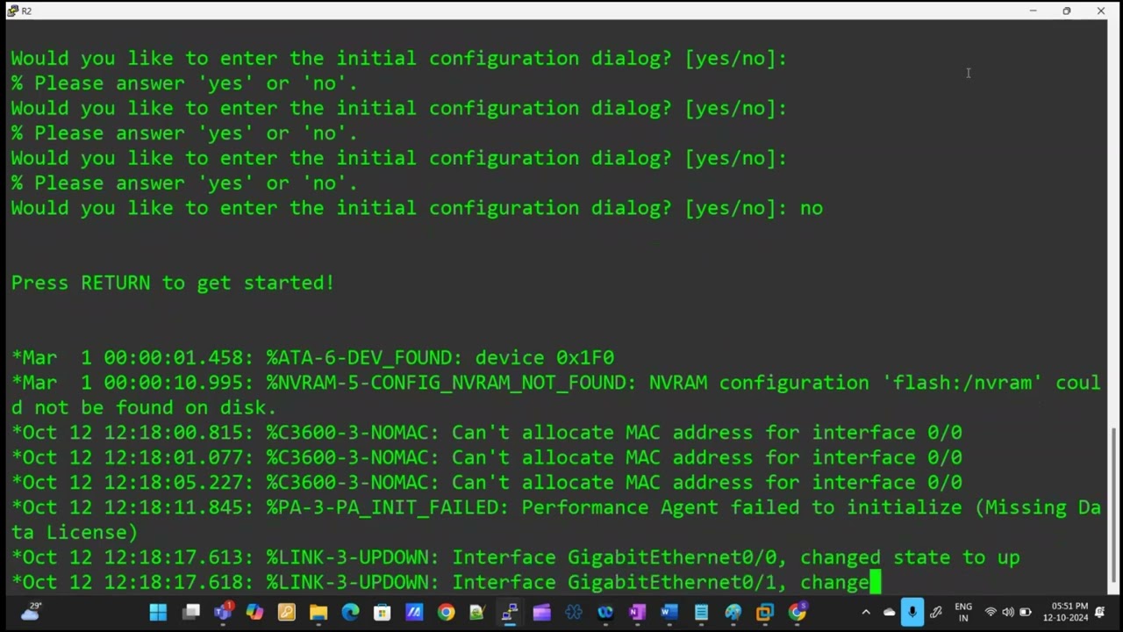Image resolution: width=1123 pixels, height=632 pixels.
Task: Open the green pencil editor app on the taskbar
Action: tap(477, 613)
